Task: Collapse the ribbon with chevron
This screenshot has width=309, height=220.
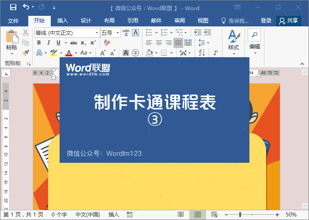Action: [302, 64]
